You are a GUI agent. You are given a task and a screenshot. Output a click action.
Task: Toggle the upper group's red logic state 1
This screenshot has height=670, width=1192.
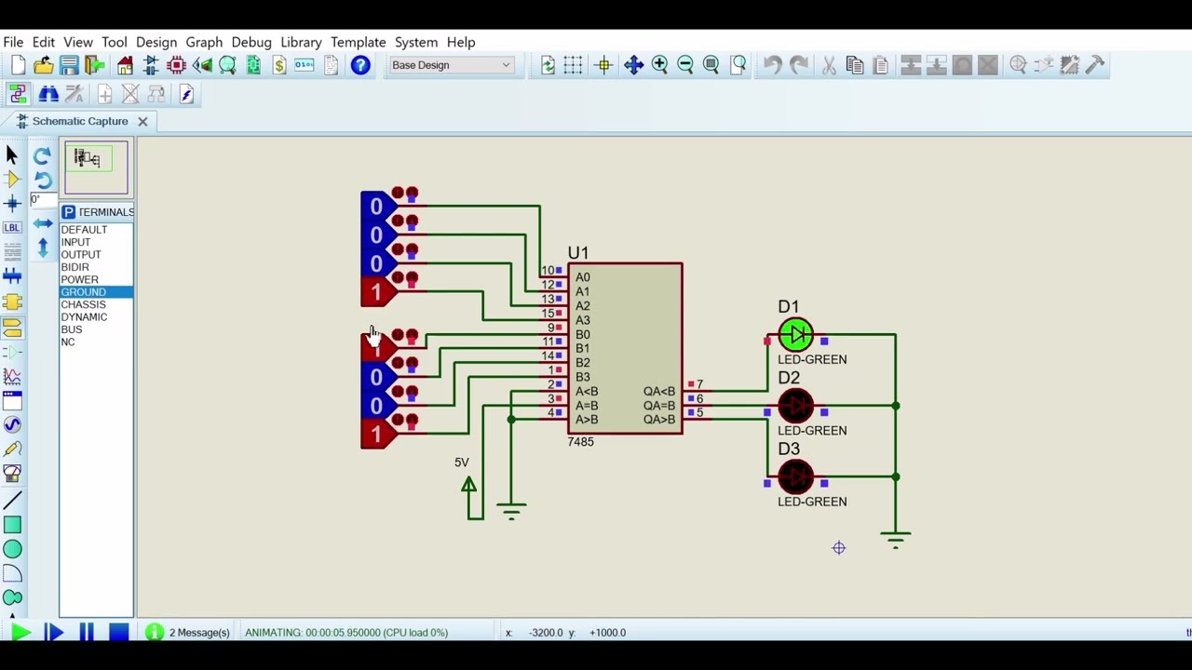click(x=376, y=292)
